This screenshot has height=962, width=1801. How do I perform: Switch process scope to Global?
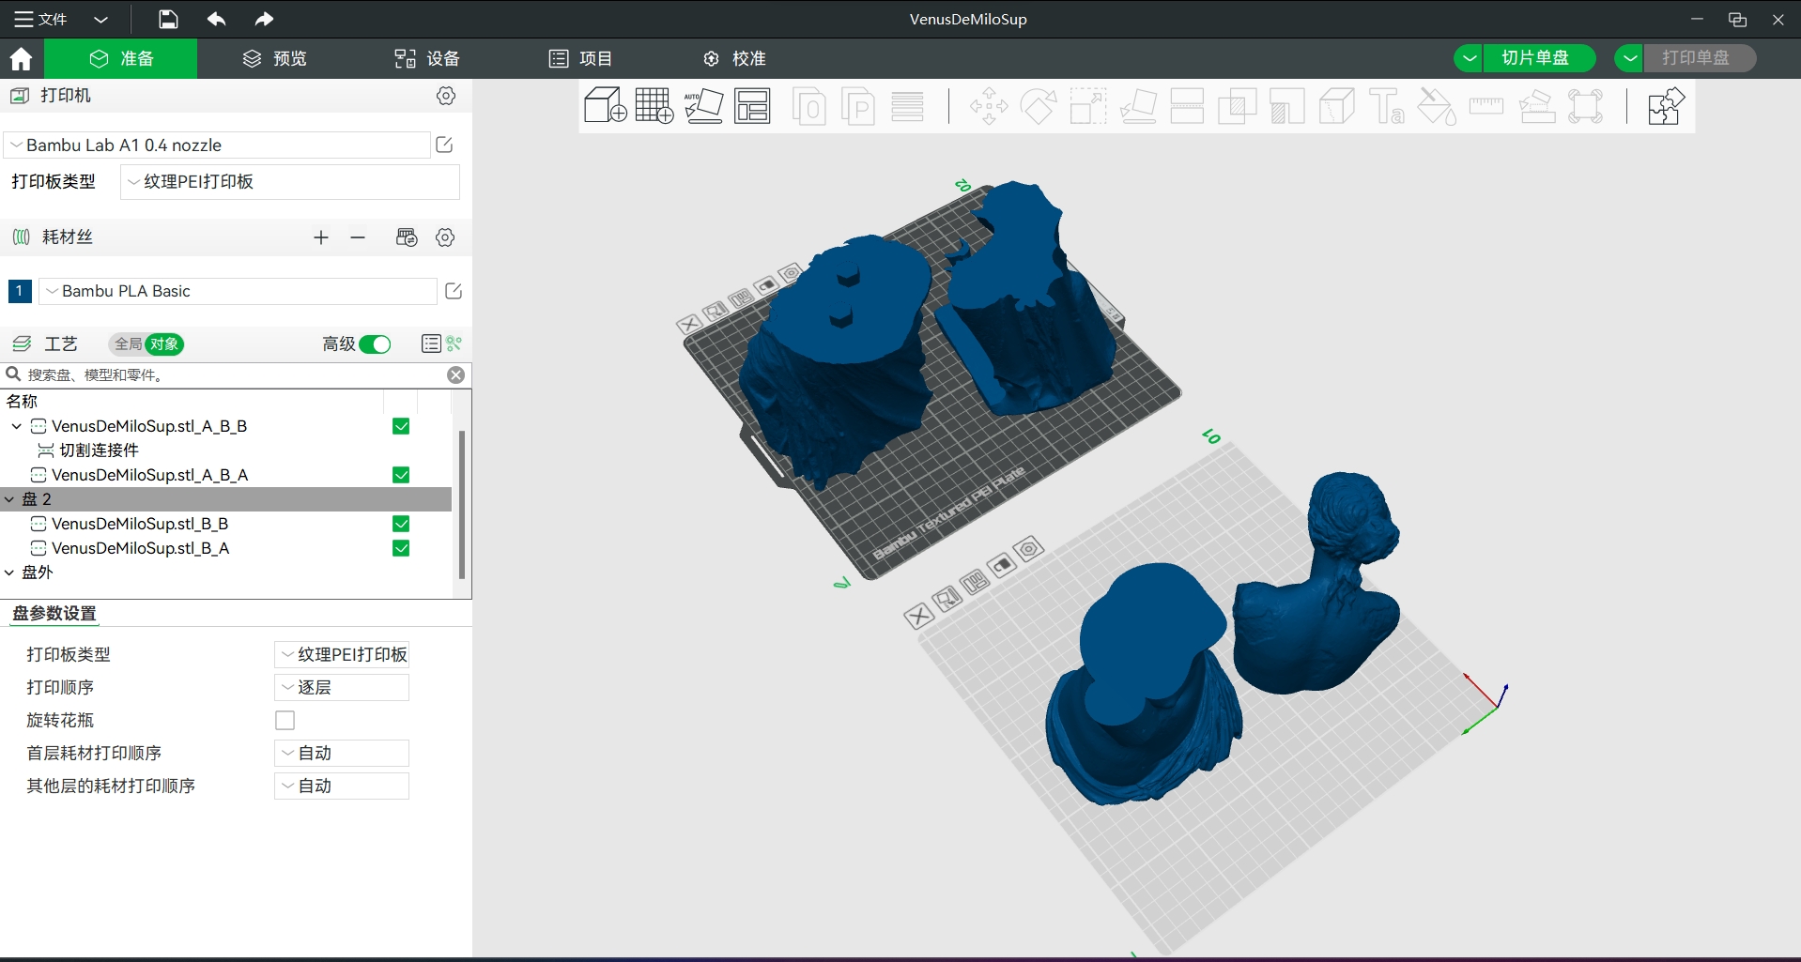tap(129, 344)
